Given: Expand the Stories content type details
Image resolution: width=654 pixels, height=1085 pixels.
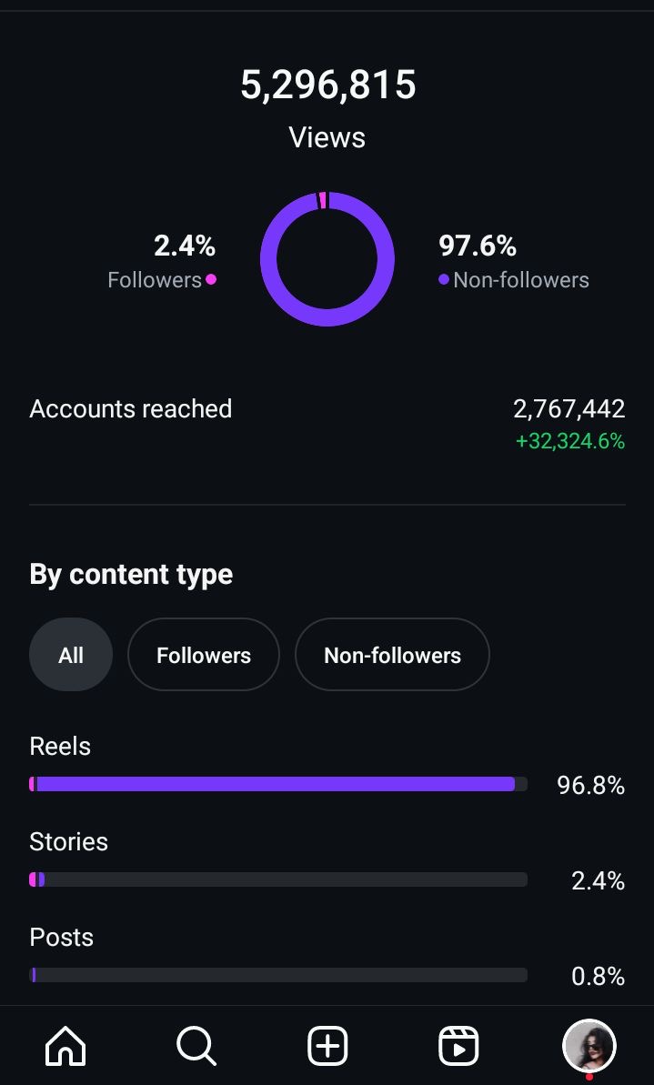Looking at the screenshot, I should (68, 841).
